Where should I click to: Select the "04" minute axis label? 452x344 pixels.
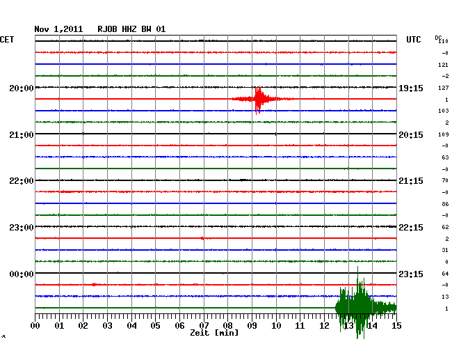point(131,325)
